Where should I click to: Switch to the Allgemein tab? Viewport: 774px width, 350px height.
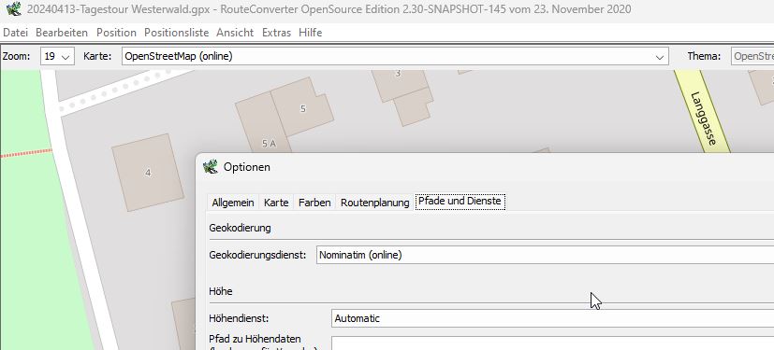233,203
